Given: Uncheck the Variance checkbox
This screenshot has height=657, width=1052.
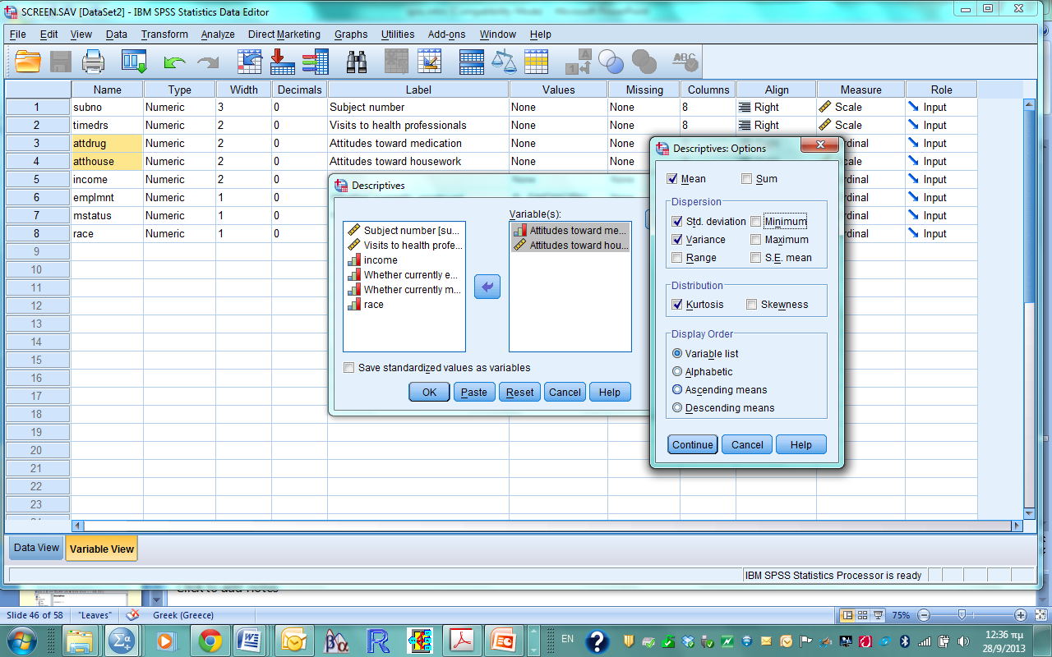Looking at the screenshot, I should coord(677,240).
